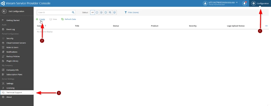Image resolution: width=271 pixels, height=106 pixels.
Task: Click the Backup Policies icon
Action: [x=3, y=56]
